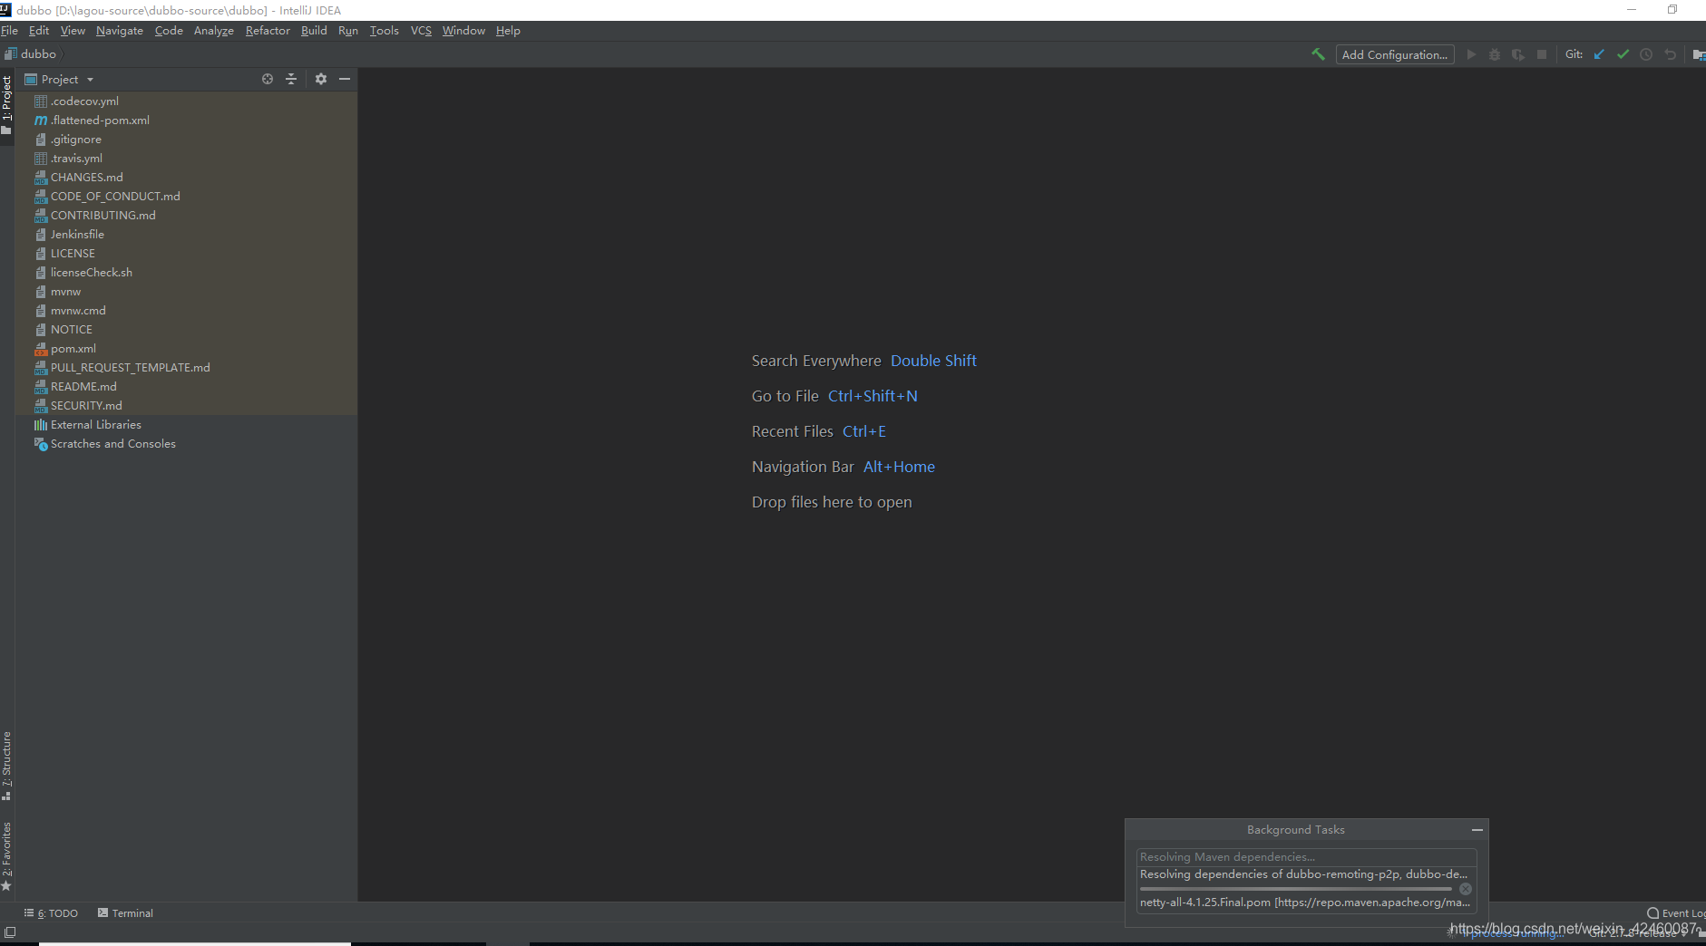Cancel the Maven dependency resolving task

(x=1466, y=889)
